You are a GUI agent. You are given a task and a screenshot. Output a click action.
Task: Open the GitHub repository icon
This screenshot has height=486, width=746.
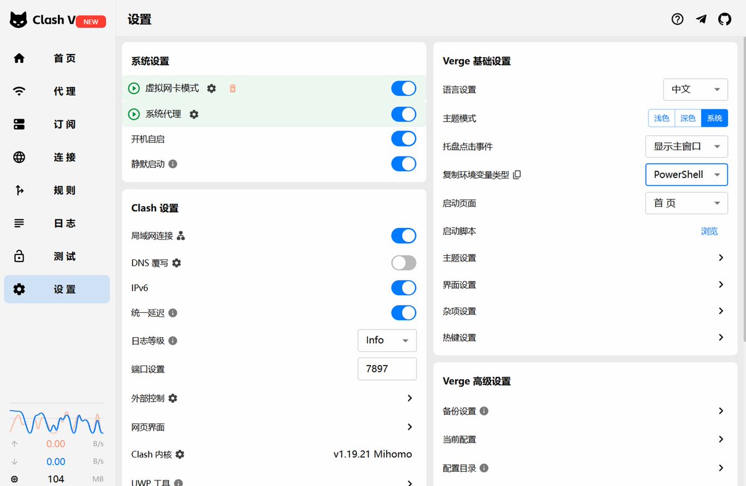(725, 19)
